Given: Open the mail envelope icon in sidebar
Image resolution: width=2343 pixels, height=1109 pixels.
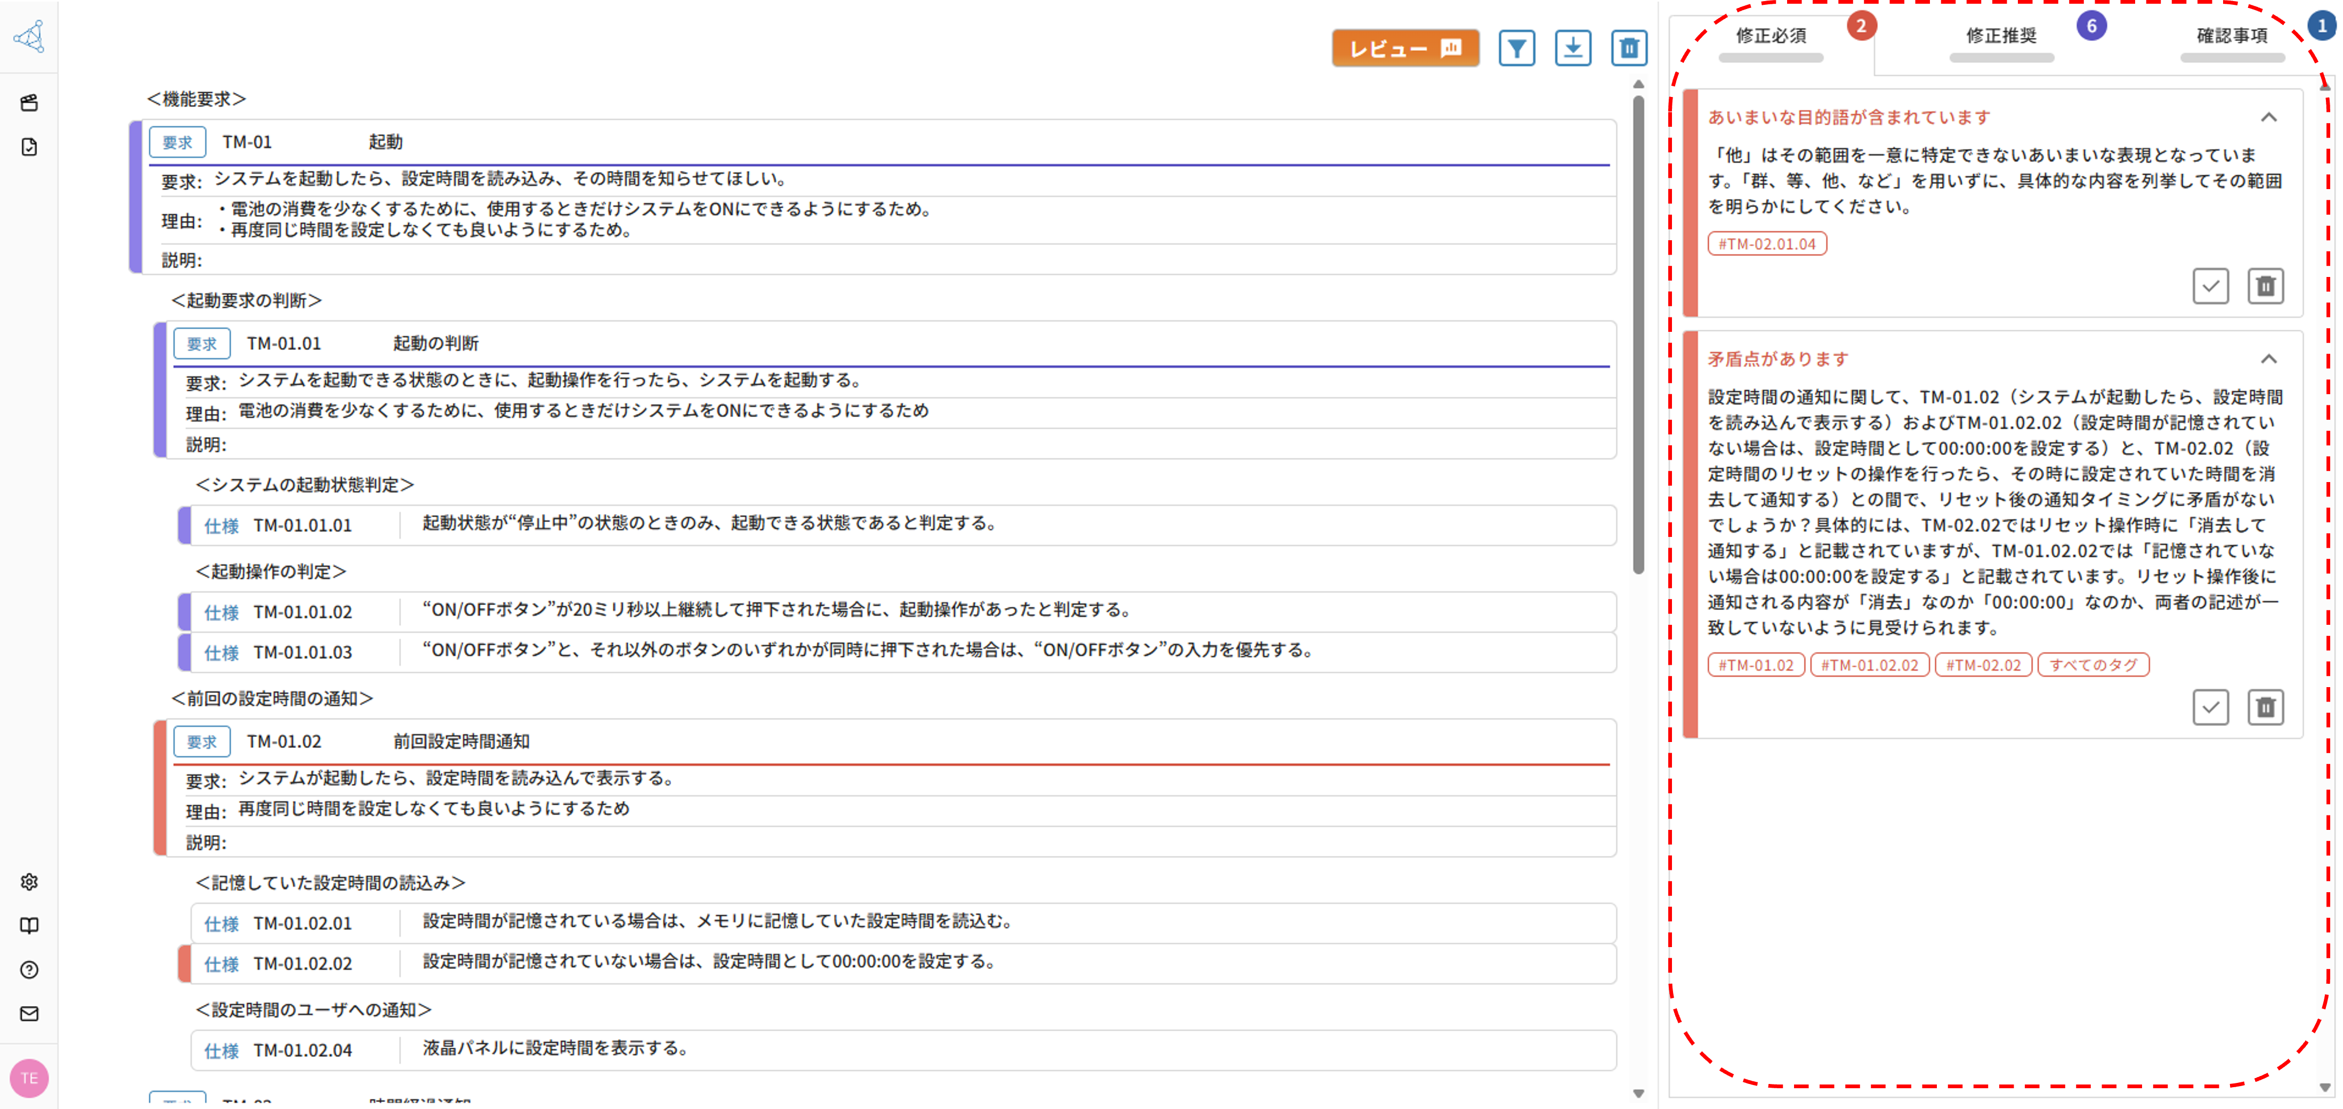Looking at the screenshot, I should coord(29,1014).
